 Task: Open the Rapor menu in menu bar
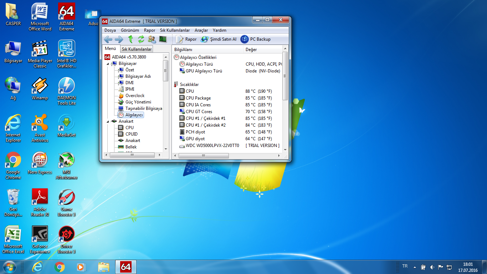pos(149,30)
